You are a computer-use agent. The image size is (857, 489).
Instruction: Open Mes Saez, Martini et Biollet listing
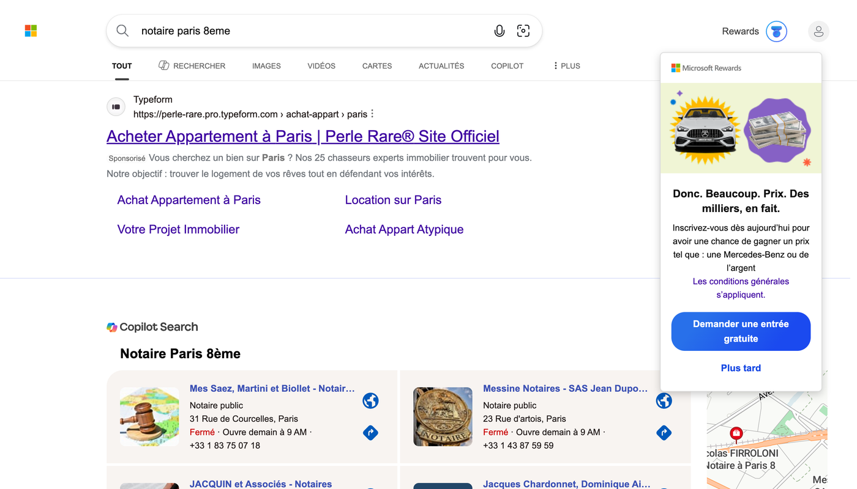click(x=272, y=388)
